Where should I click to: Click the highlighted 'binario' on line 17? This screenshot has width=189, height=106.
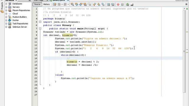tap(72, 62)
